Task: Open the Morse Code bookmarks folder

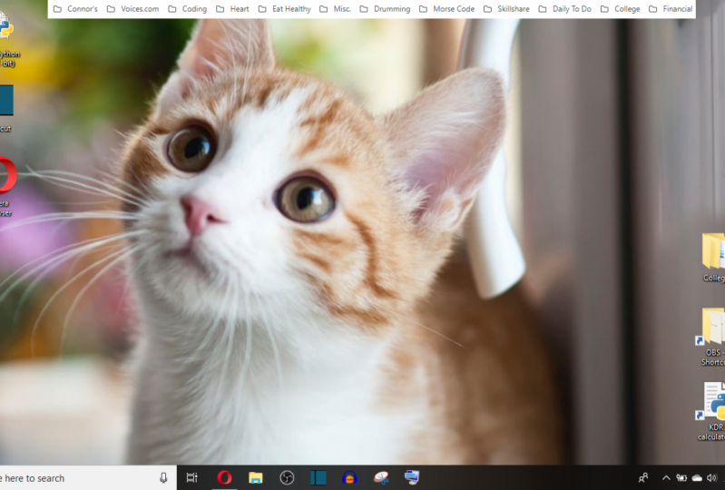Action: [x=446, y=9]
